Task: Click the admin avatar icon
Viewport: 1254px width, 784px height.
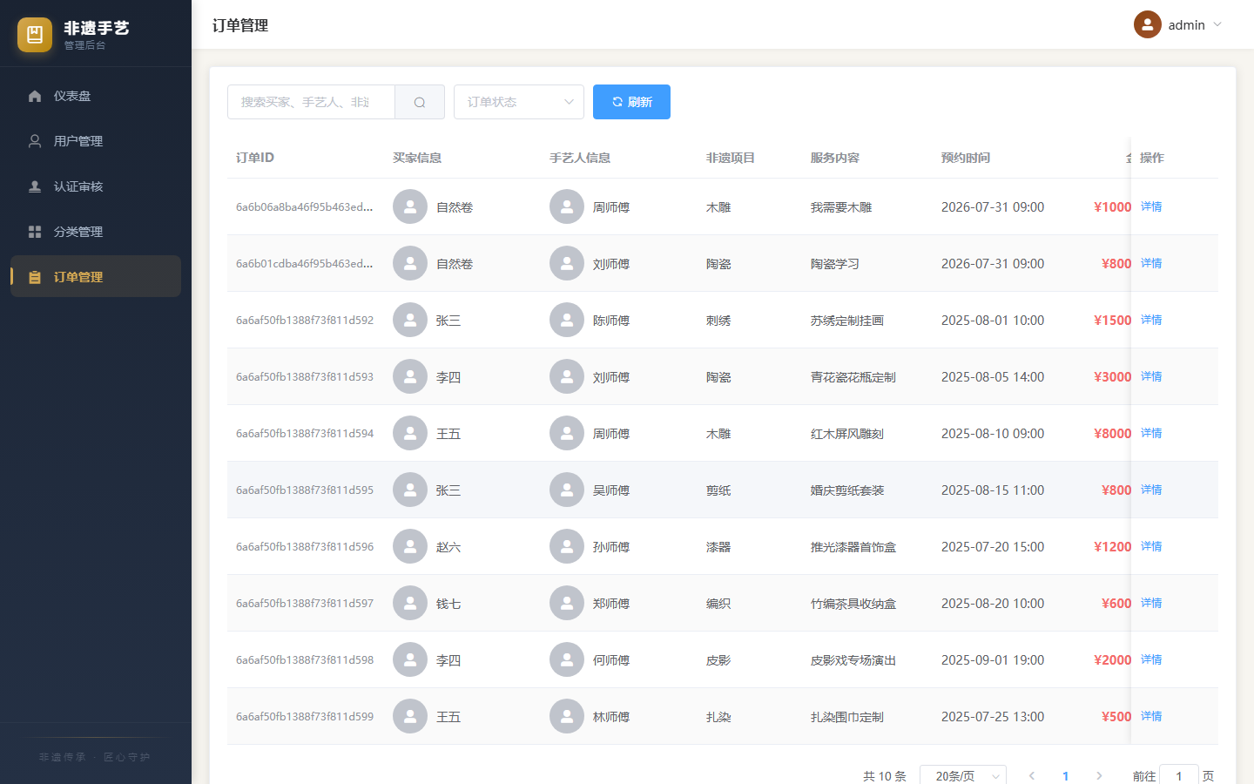Action: 1148,24
